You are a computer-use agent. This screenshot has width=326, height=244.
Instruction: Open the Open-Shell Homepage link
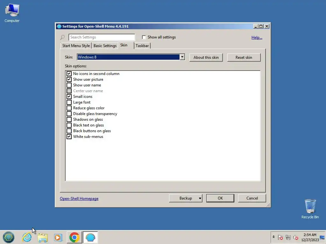[x=79, y=199]
